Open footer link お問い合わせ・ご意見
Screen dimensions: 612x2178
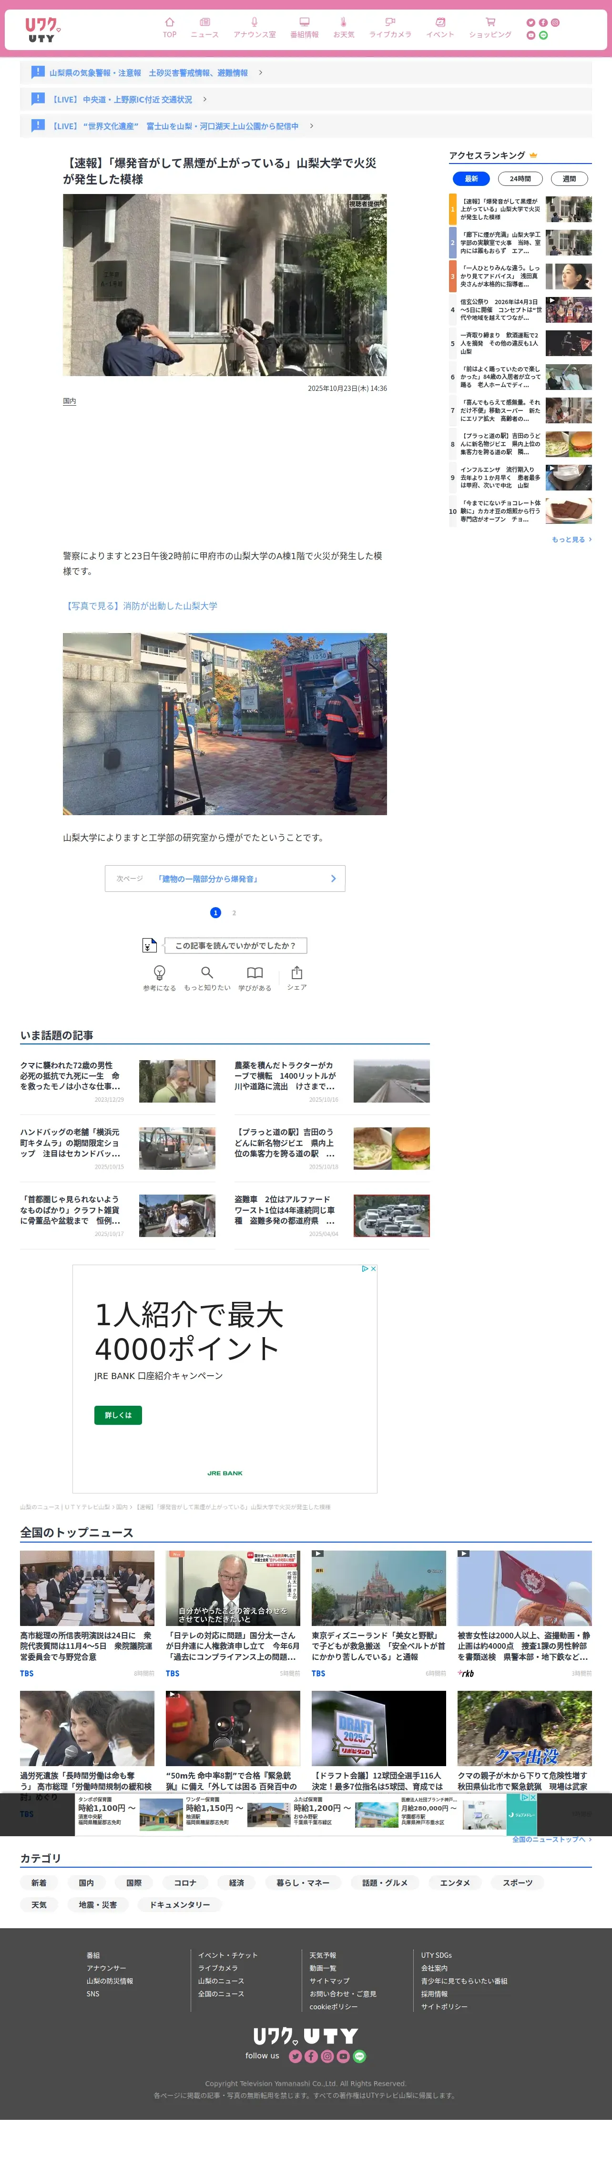coord(343,1994)
